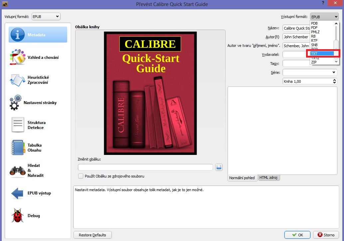Decrease the Kniha series number
Viewport: 344px width, 241px height.
coord(334,83)
